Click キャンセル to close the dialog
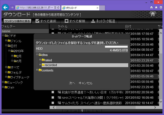164x115 pixels. pyautogui.click(x=85, y=83)
